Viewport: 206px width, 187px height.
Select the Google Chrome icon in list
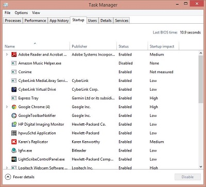tap(14, 107)
